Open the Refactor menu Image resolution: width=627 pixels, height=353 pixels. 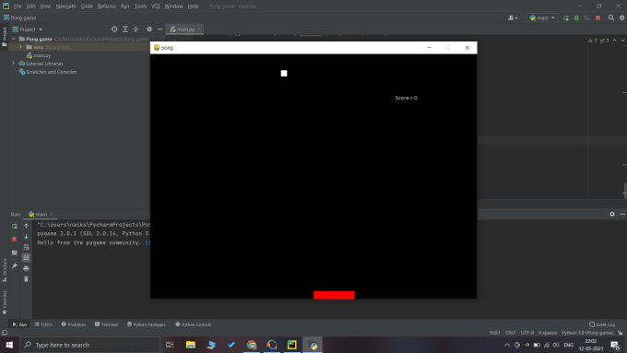106,6
